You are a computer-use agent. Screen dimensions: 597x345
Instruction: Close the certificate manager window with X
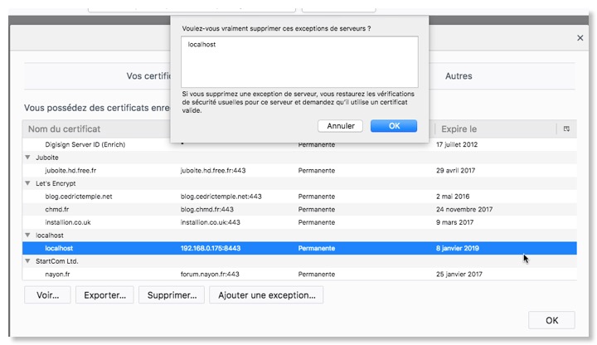[580, 37]
